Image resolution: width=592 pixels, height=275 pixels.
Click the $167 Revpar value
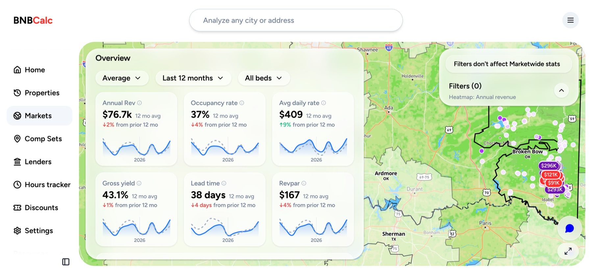coord(289,195)
